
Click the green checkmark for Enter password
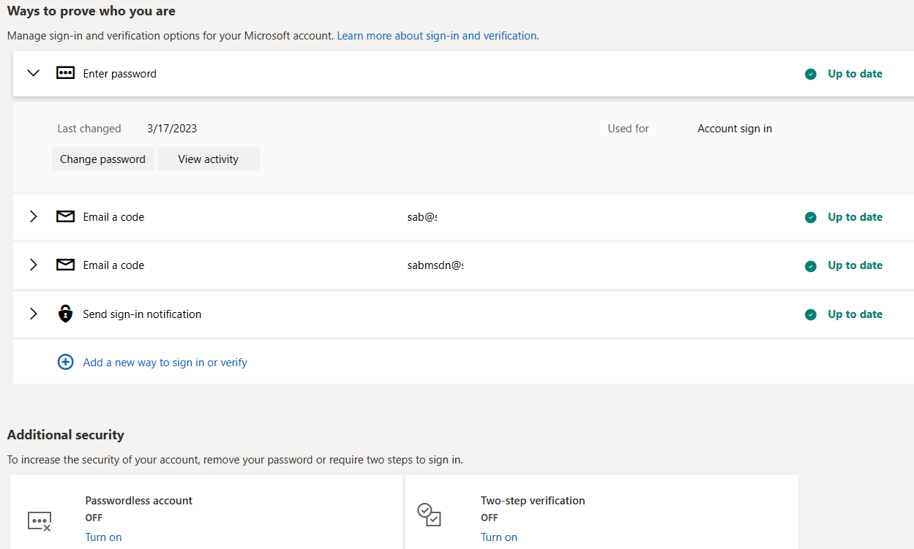click(x=811, y=74)
